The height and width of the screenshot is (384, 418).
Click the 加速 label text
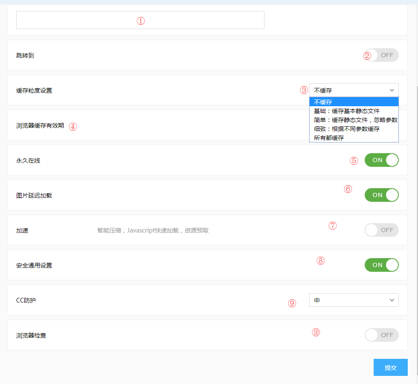[22, 230]
